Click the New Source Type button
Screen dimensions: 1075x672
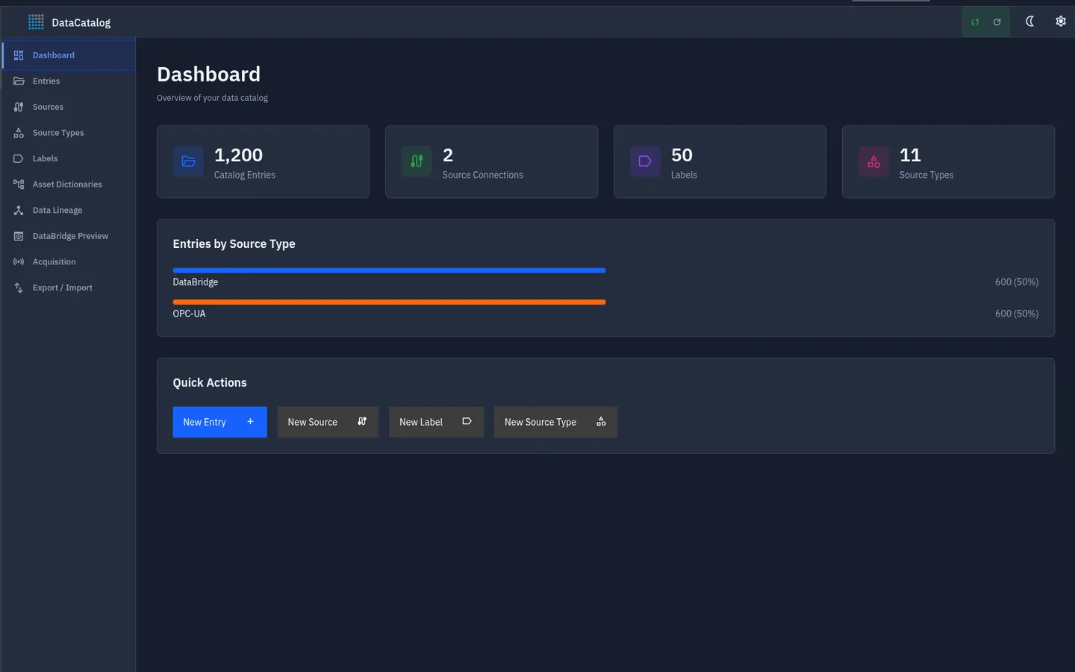[555, 422]
